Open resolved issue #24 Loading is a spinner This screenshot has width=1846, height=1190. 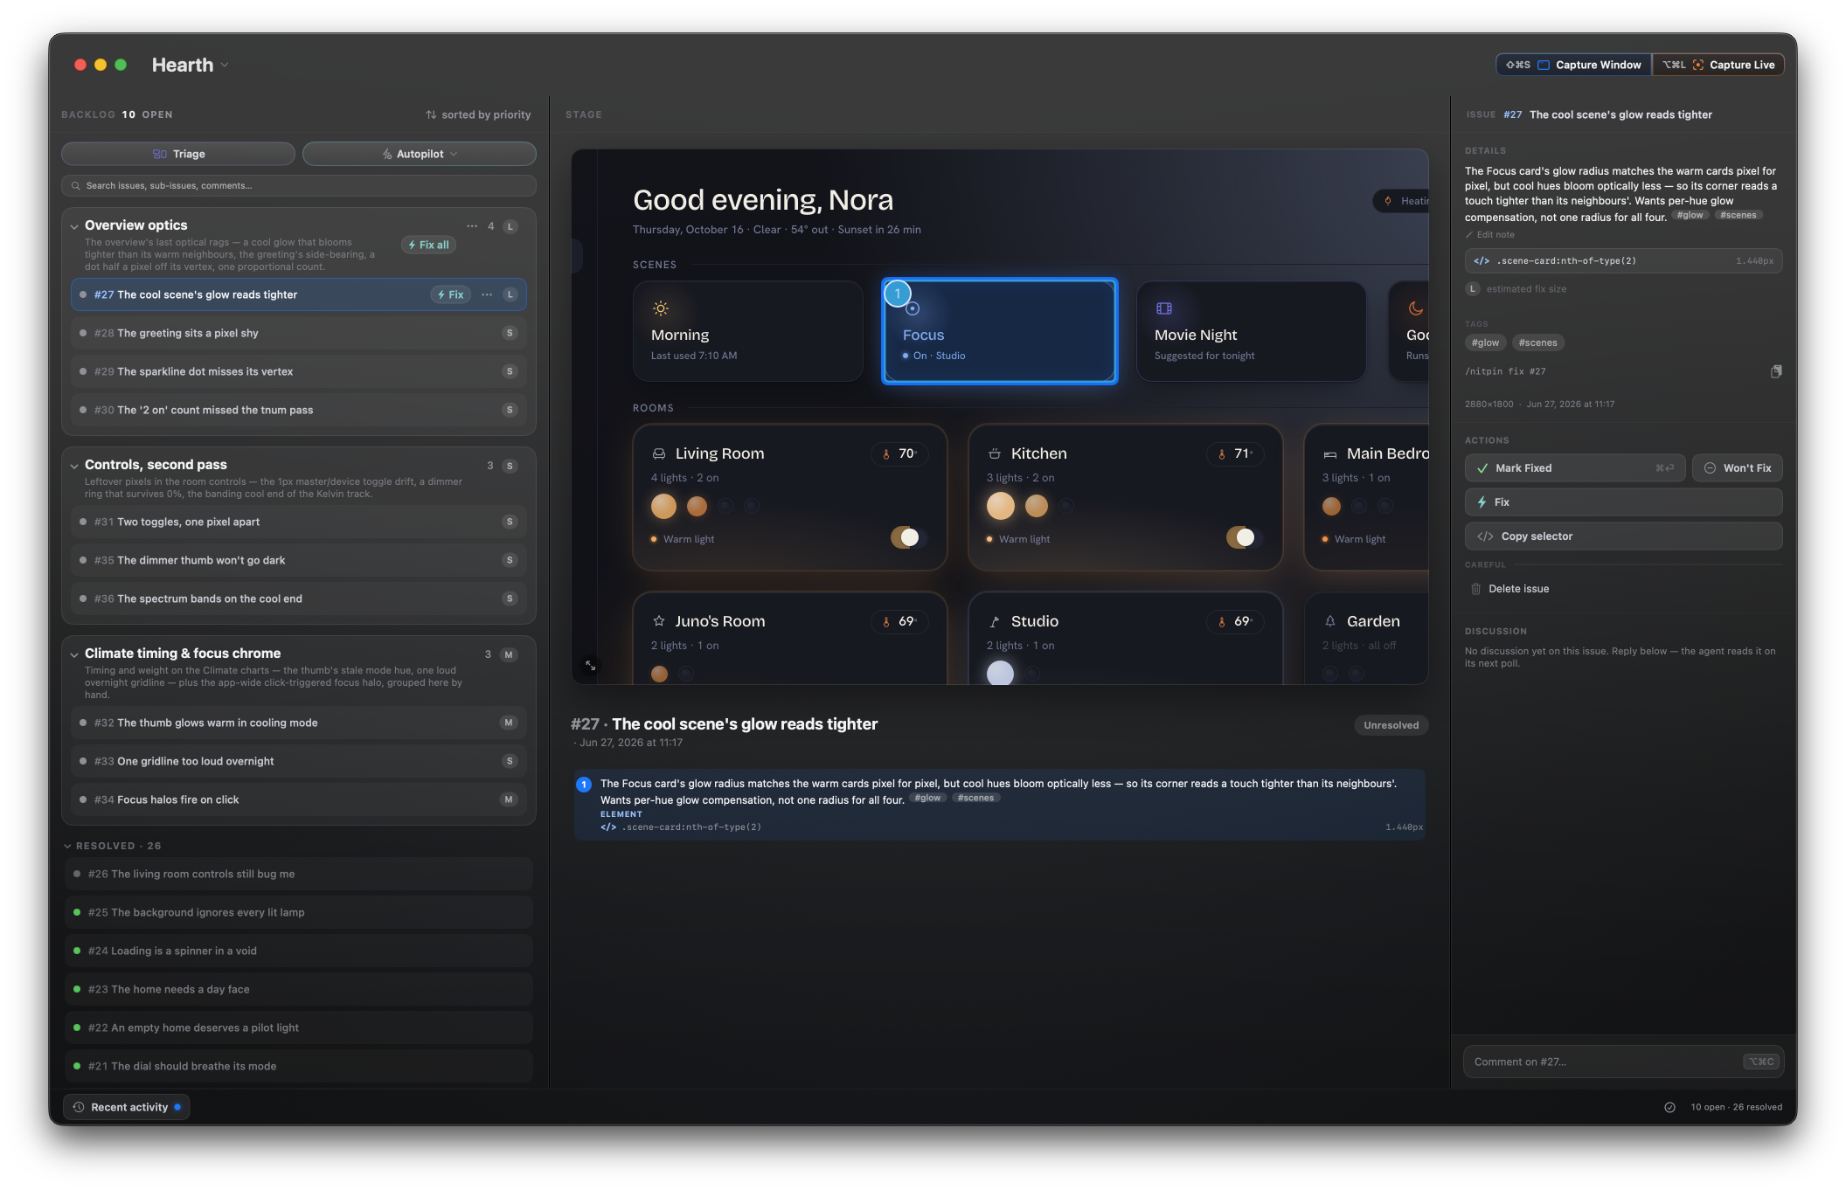(x=299, y=951)
